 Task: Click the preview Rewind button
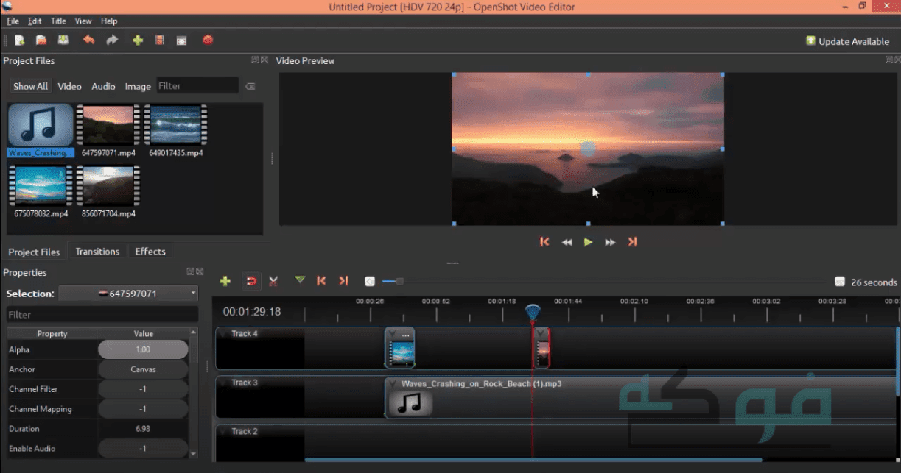tap(567, 242)
